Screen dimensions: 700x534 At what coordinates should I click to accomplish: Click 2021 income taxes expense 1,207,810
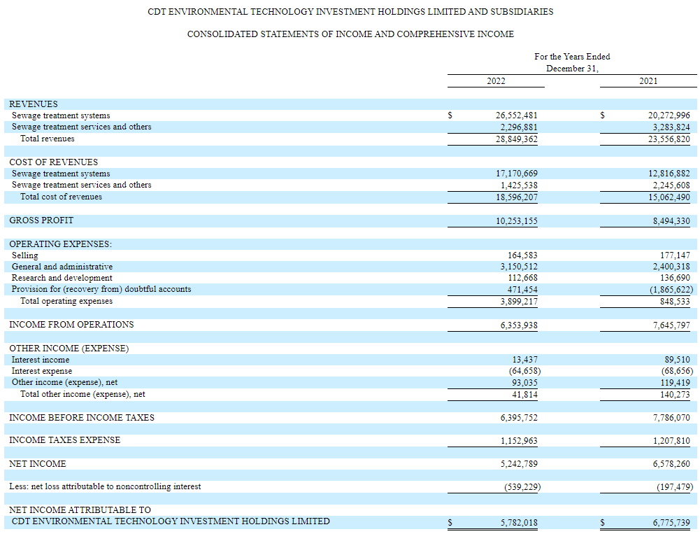point(671,441)
